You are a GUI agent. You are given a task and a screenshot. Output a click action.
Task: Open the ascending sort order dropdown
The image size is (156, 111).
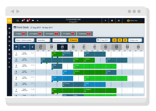[x=43, y=40]
